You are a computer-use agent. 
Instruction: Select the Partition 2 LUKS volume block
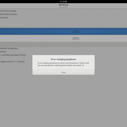point(63,31)
